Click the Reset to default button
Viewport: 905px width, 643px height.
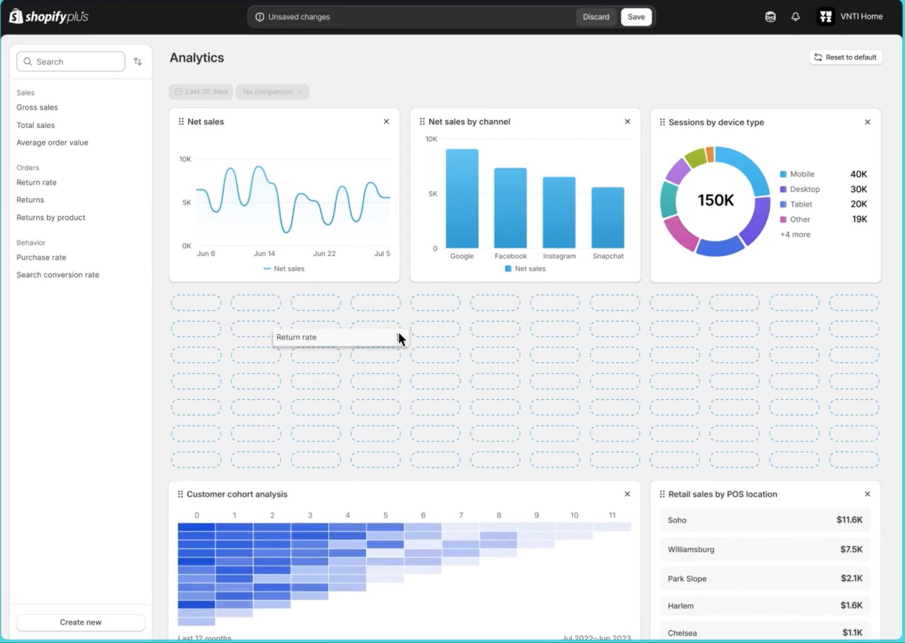point(846,57)
